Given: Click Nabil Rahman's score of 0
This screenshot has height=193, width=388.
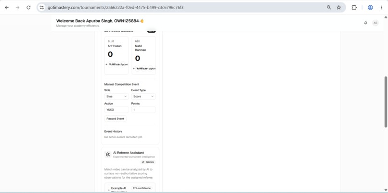Looking at the screenshot, I should (x=138, y=58).
